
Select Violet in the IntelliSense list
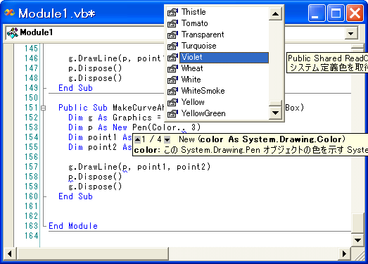[224, 58]
